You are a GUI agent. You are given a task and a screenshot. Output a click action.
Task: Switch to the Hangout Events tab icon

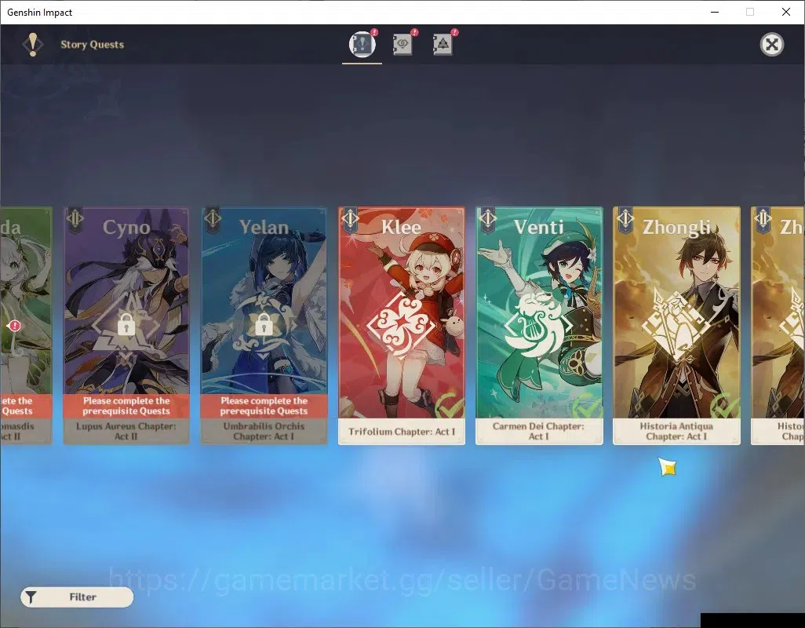(x=402, y=44)
